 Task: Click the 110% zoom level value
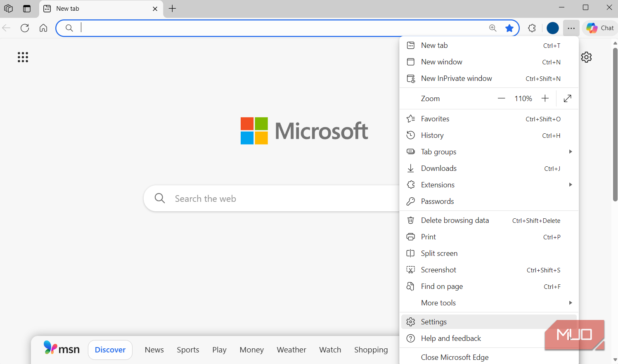point(523,99)
